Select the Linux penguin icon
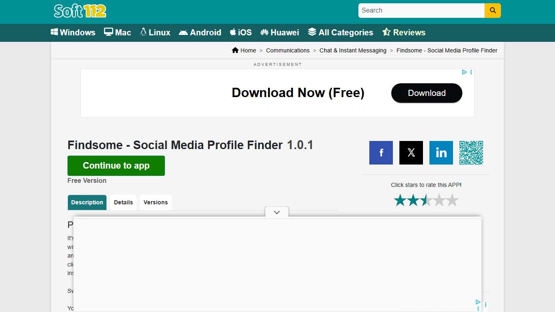Screen dimensions: 555x312 (x=143, y=32)
